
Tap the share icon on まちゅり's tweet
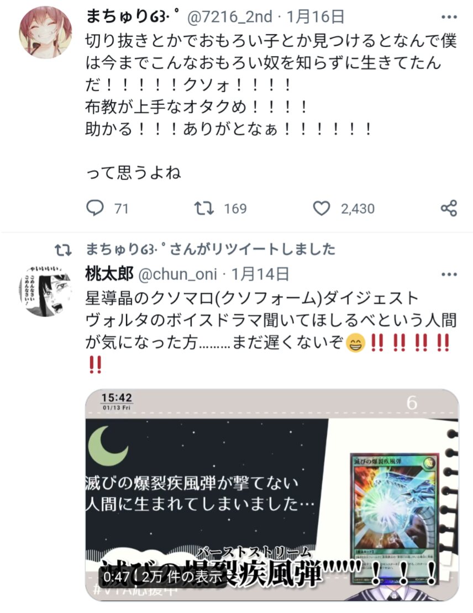(x=449, y=208)
